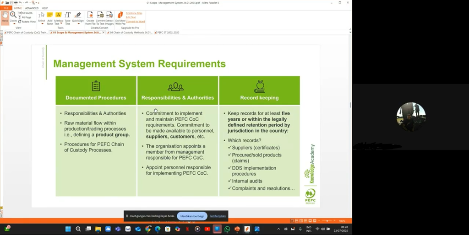
Task: Adjust the zoom slider in status bar
Action: (327, 221)
